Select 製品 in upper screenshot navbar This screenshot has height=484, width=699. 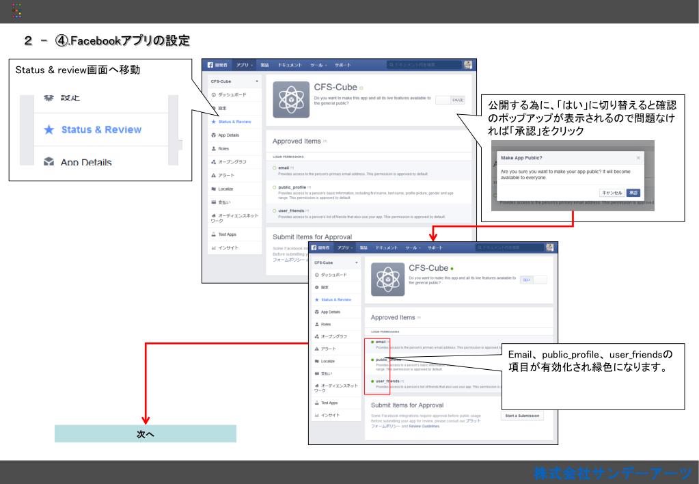pos(265,65)
